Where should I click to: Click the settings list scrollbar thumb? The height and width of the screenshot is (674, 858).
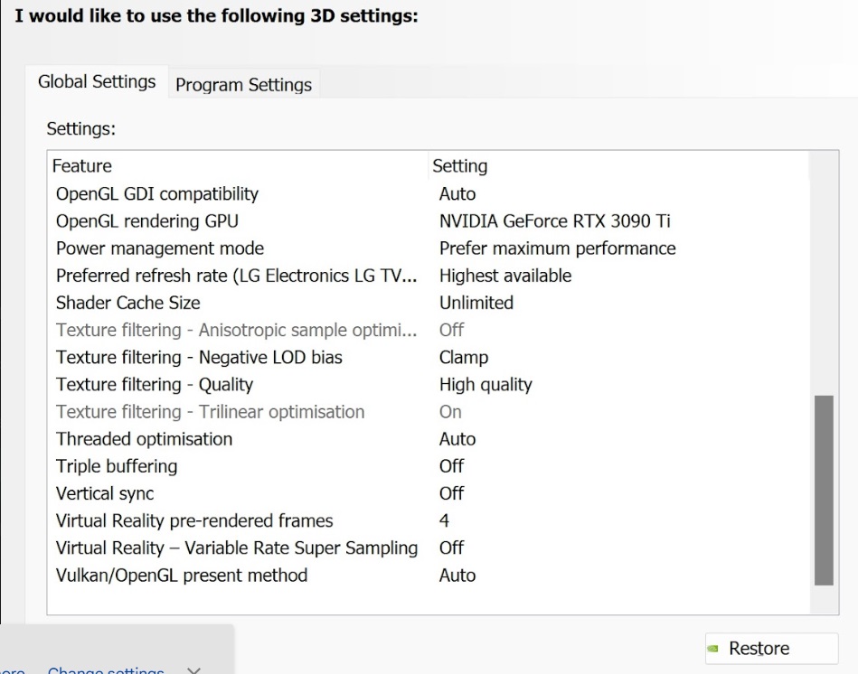click(824, 491)
